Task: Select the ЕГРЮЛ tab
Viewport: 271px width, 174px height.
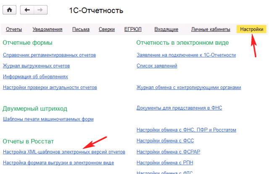Action: point(133,29)
